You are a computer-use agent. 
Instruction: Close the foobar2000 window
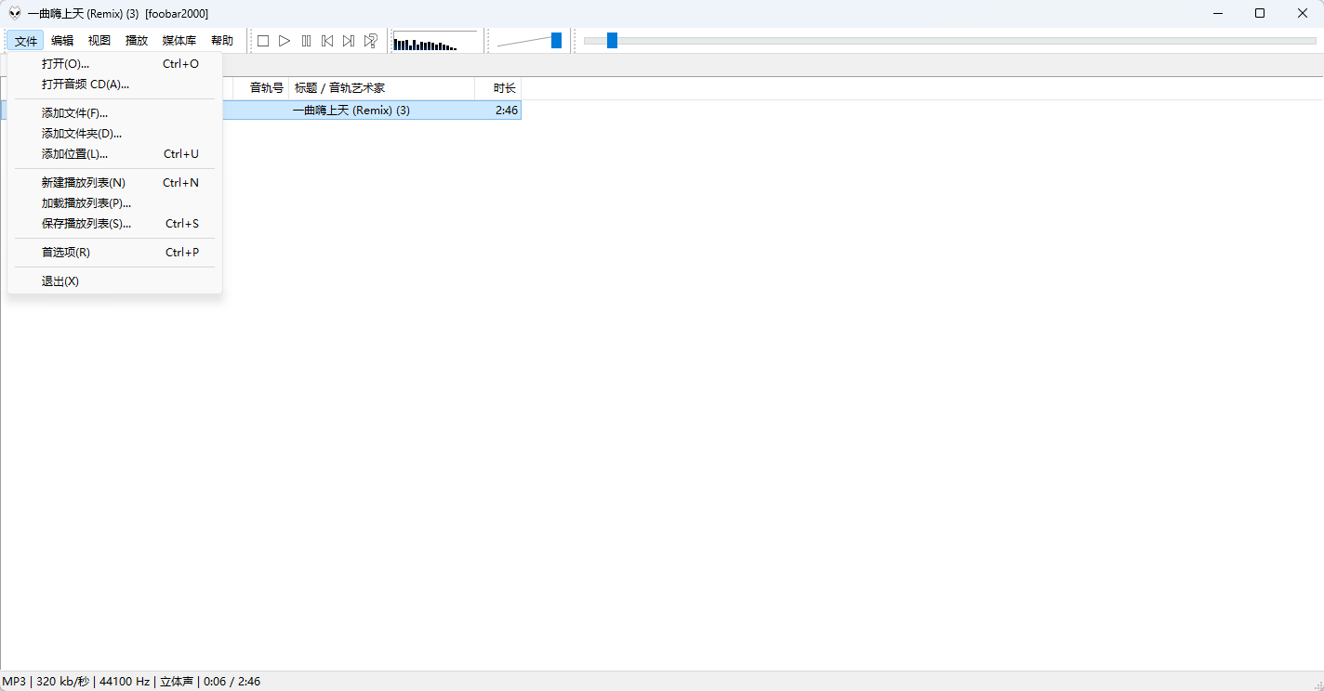[x=1303, y=13]
